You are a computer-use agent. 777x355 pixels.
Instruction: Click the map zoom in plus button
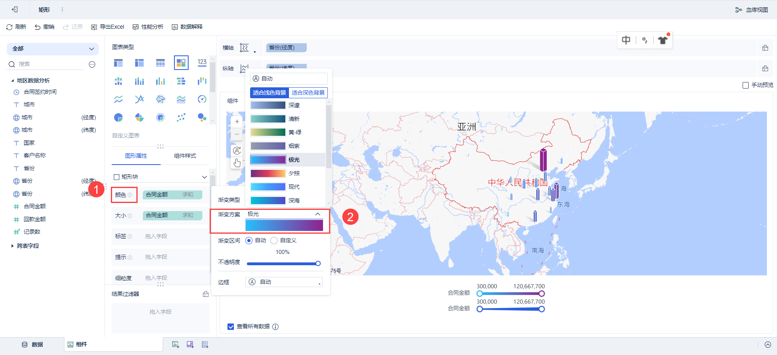[x=237, y=121]
